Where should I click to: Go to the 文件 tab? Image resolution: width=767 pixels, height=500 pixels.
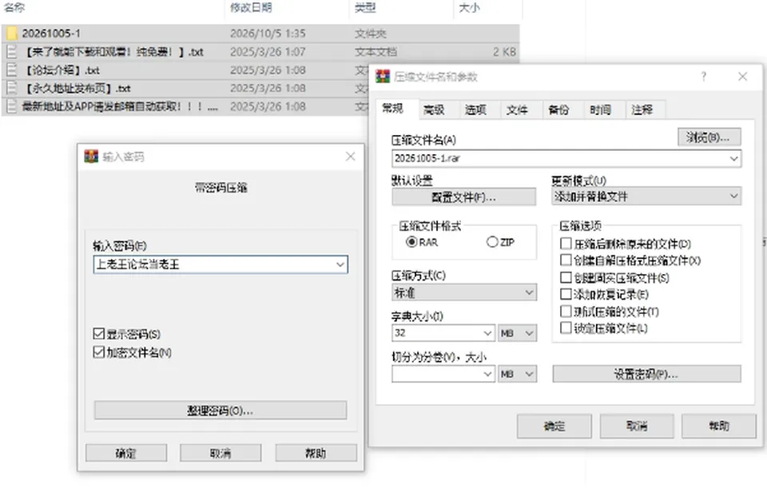[x=517, y=110]
